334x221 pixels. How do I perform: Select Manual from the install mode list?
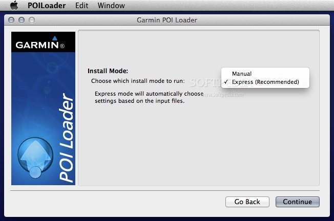point(242,74)
